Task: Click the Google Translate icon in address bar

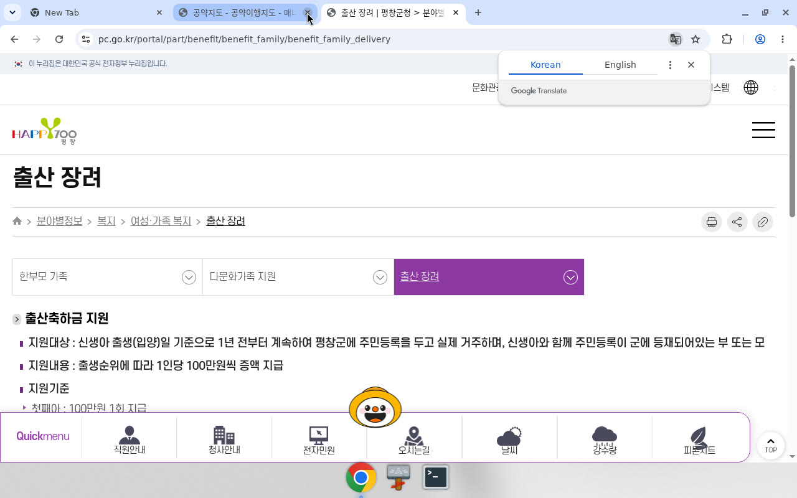Action: pyautogui.click(x=675, y=39)
